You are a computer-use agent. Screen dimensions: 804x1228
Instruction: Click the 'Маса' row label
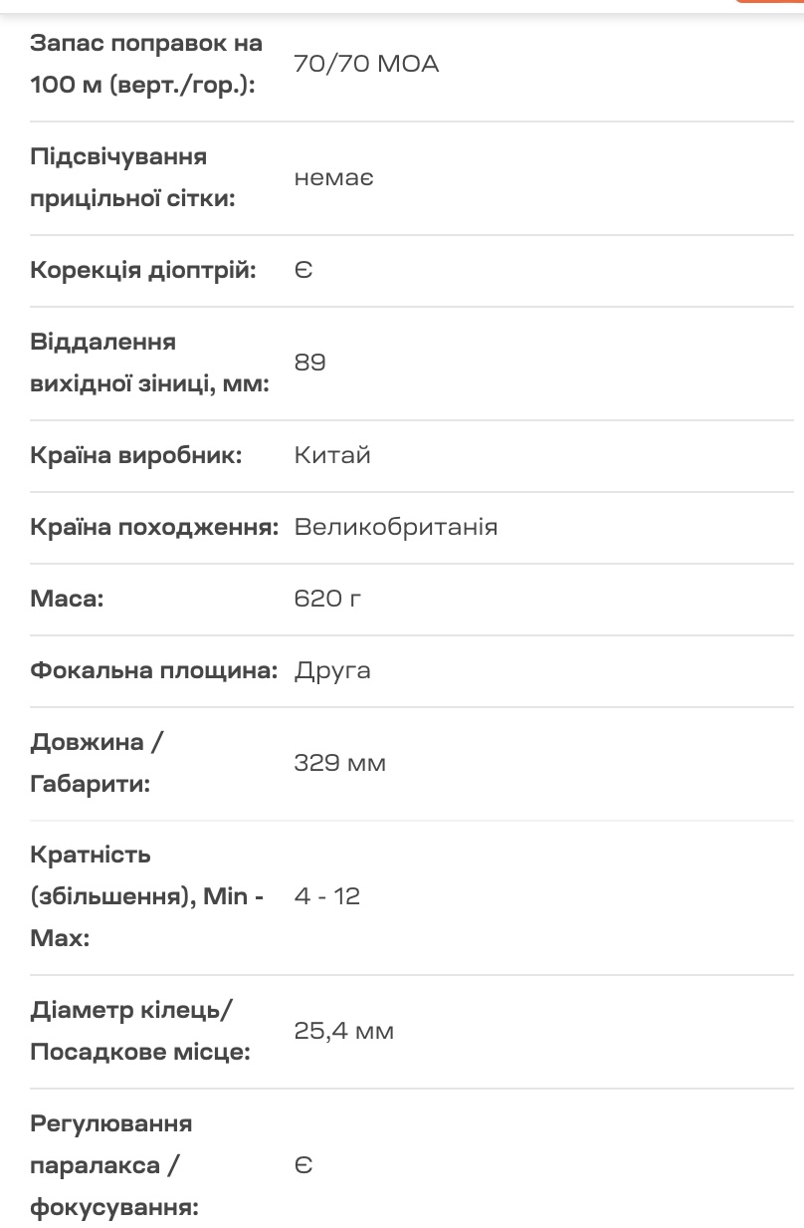(67, 600)
